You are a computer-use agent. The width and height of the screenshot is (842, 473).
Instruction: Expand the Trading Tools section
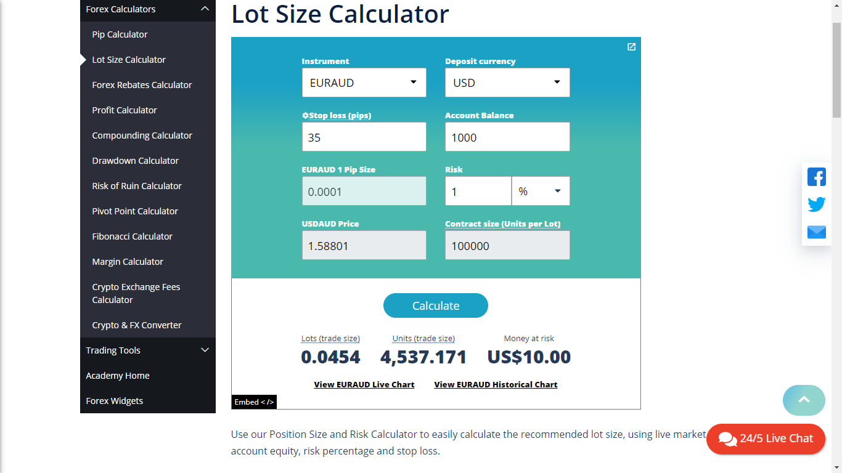[x=205, y=350]
